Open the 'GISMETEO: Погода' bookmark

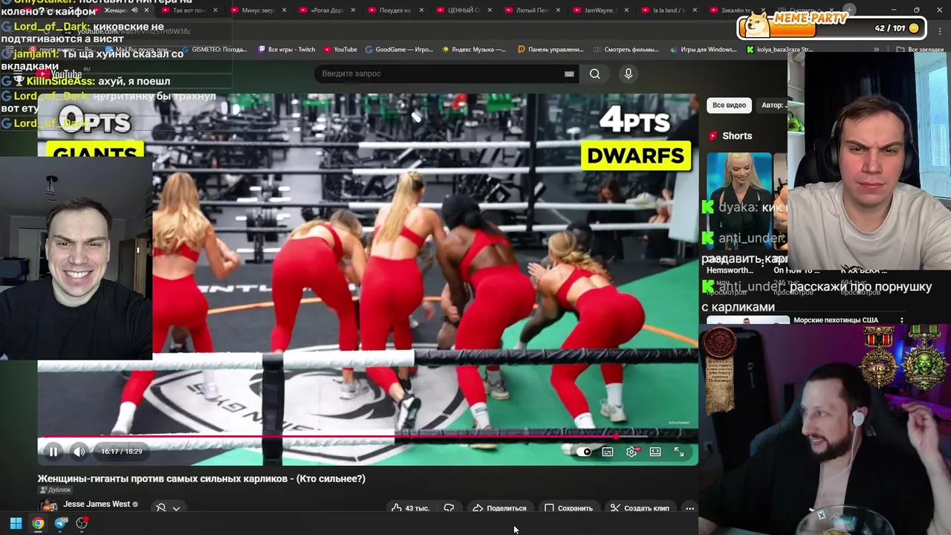pos(214,50)
